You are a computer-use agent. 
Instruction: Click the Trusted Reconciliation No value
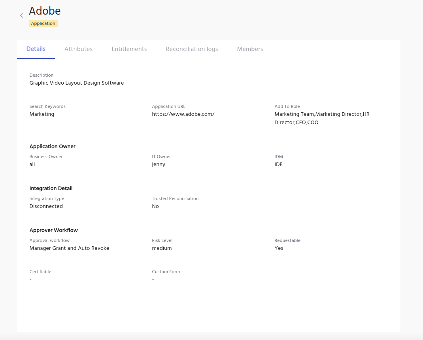155,206
